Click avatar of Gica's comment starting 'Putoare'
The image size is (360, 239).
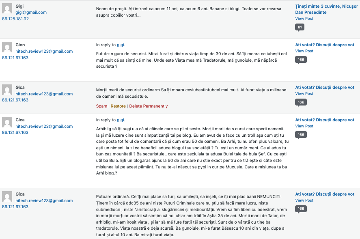(7, 196)
